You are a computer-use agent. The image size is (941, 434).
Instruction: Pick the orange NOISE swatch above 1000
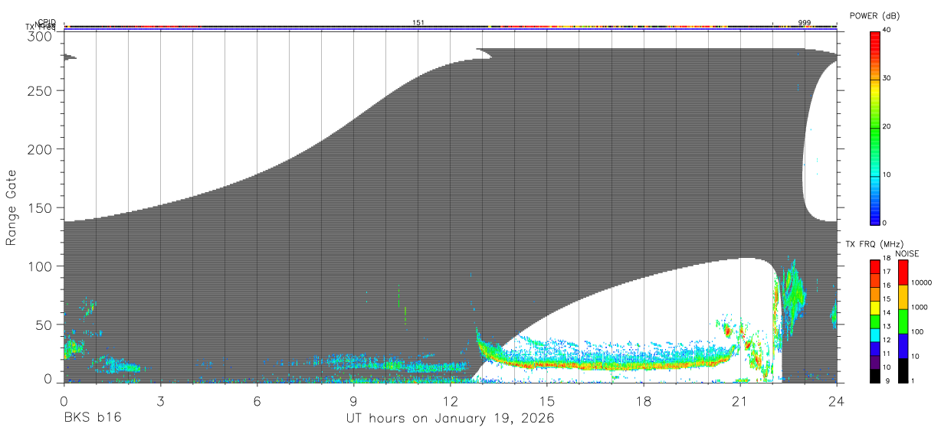[x=903, y=297]
